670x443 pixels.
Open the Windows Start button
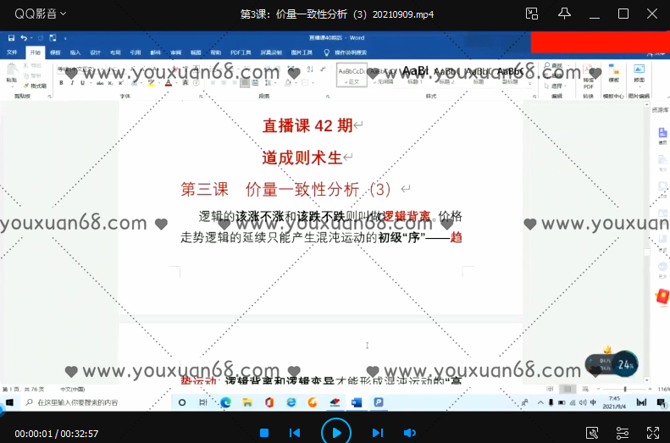tap(9, 402)
